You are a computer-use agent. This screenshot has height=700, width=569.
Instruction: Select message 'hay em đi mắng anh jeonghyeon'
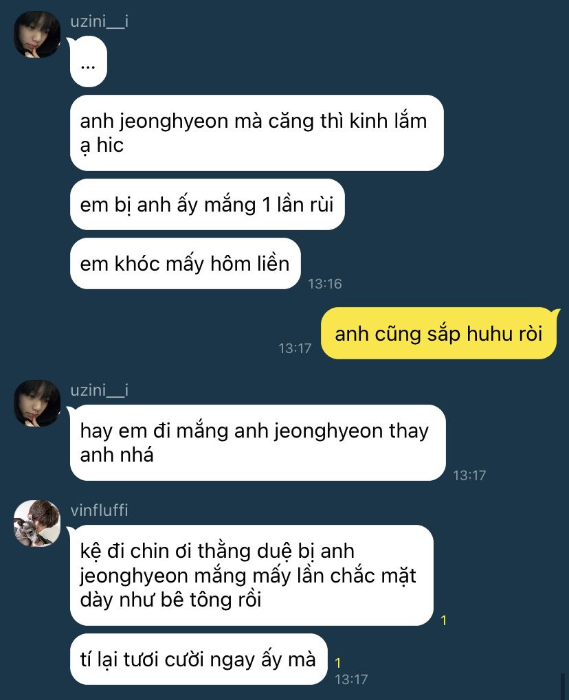click(258, 443)
